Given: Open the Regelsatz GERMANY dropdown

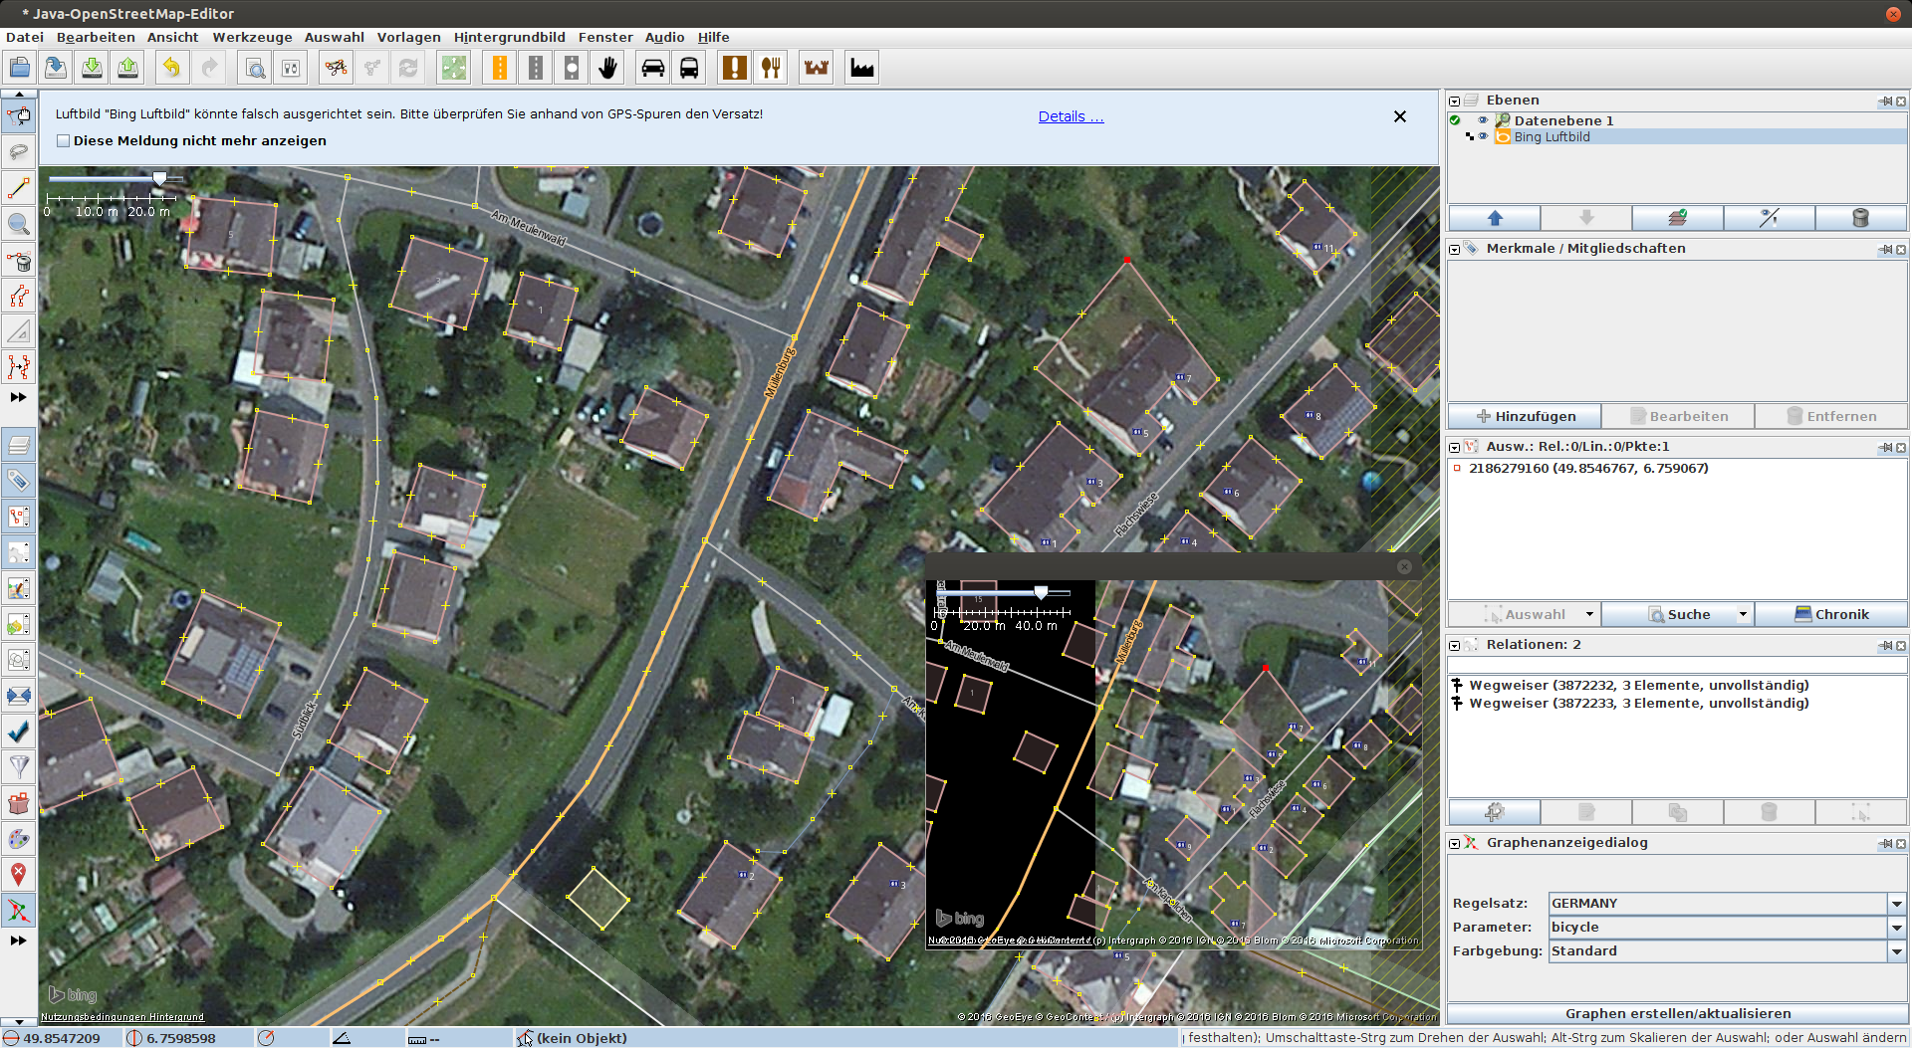Looking at the screenshot, I should click(1896, 904).
